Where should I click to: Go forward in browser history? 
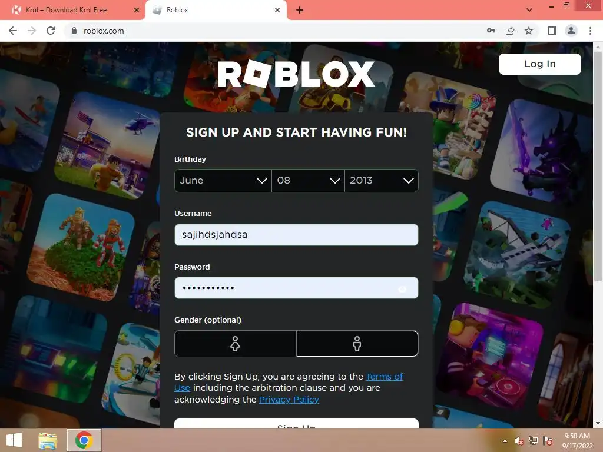coord(32,31)
